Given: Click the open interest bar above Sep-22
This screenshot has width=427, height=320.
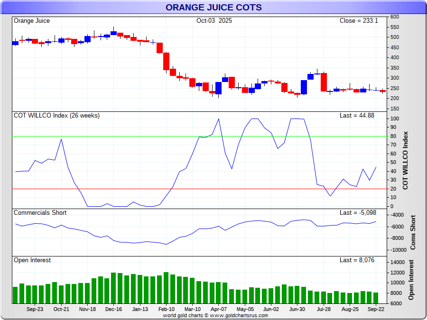Looking at the screenshot, I should pyautogui.click(x=376, y=298).
